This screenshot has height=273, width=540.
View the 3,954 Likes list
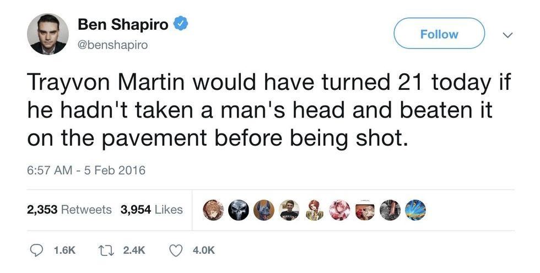pos(152,209)
